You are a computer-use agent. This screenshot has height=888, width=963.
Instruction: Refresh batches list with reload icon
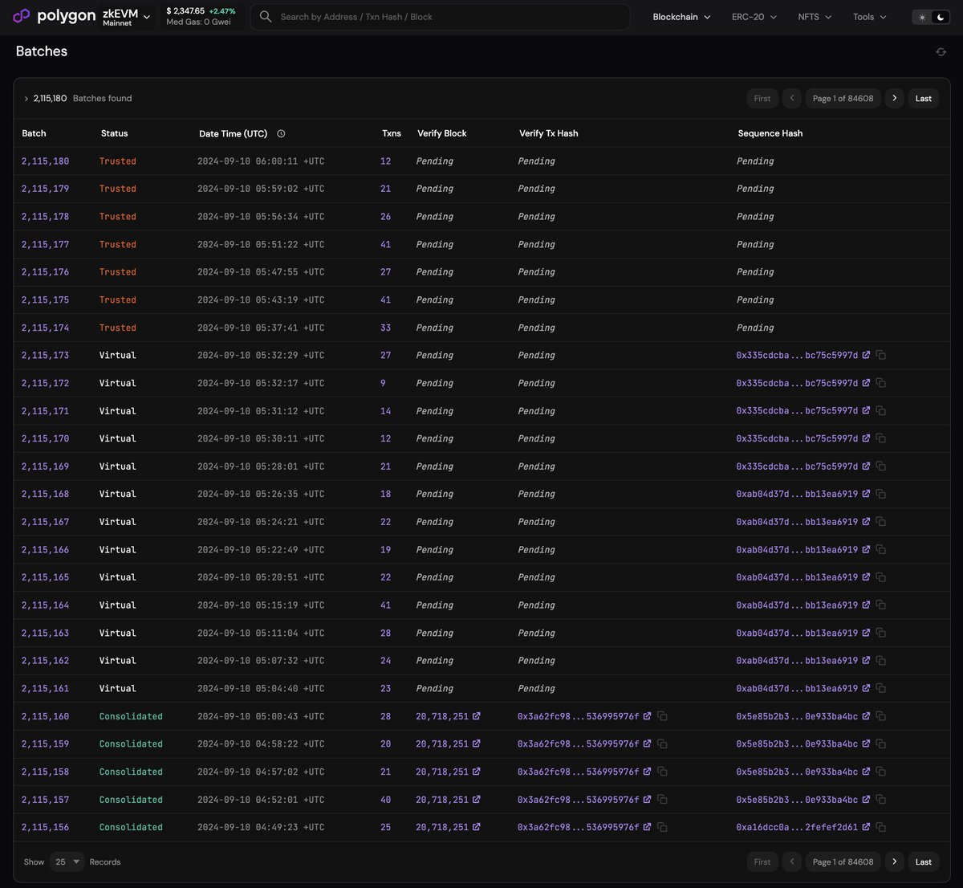[941, 51]
